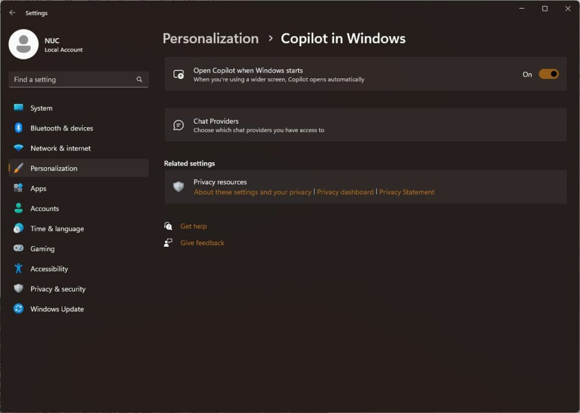Click the Personalization breadcrumb

click(210, 39)
